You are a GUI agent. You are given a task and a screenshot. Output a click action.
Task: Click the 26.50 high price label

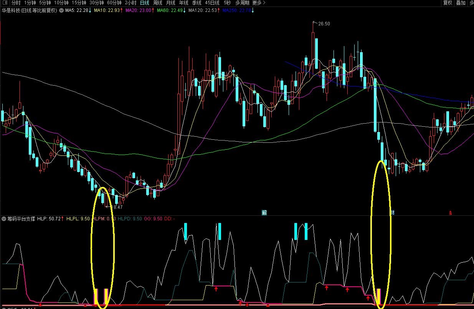(x=324, y=24)
